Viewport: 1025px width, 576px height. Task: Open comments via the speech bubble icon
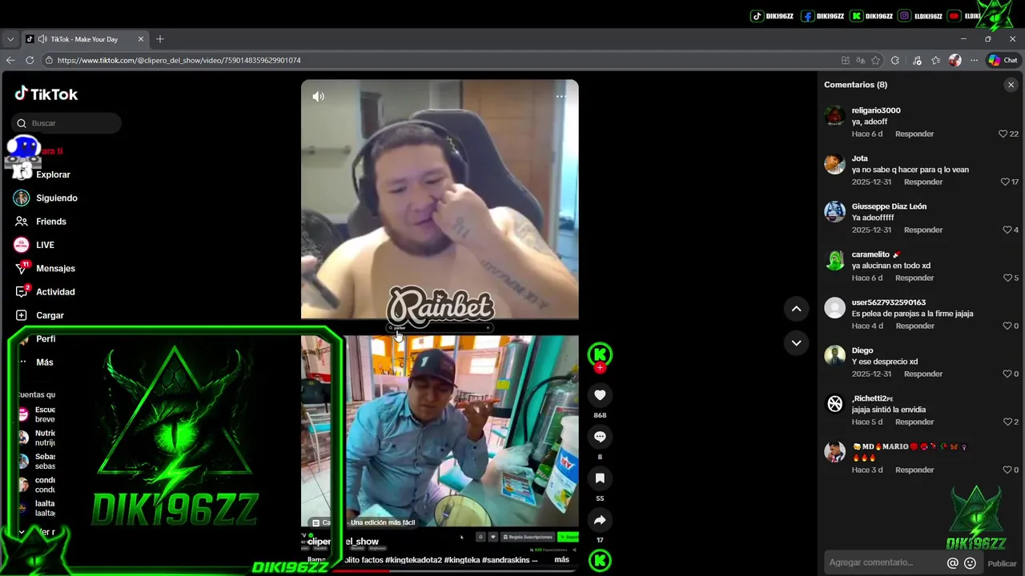pyautogui.click(x=600, y=436)
